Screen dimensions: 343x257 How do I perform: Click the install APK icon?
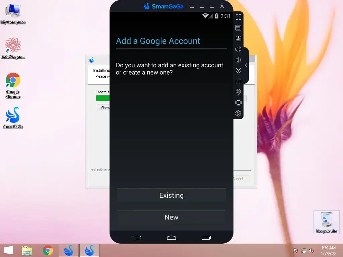coord(238,38)
